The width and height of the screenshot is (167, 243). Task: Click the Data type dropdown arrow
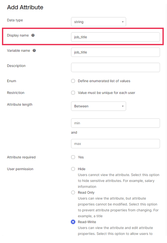click(123, 22)
